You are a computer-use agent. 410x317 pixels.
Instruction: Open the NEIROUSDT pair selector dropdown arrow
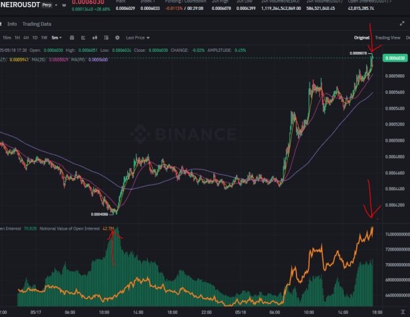tap(56, 5)
